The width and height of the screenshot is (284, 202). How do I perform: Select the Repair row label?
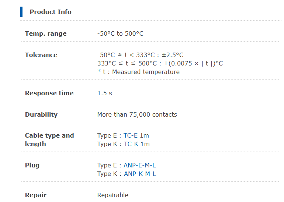(36, 195)
